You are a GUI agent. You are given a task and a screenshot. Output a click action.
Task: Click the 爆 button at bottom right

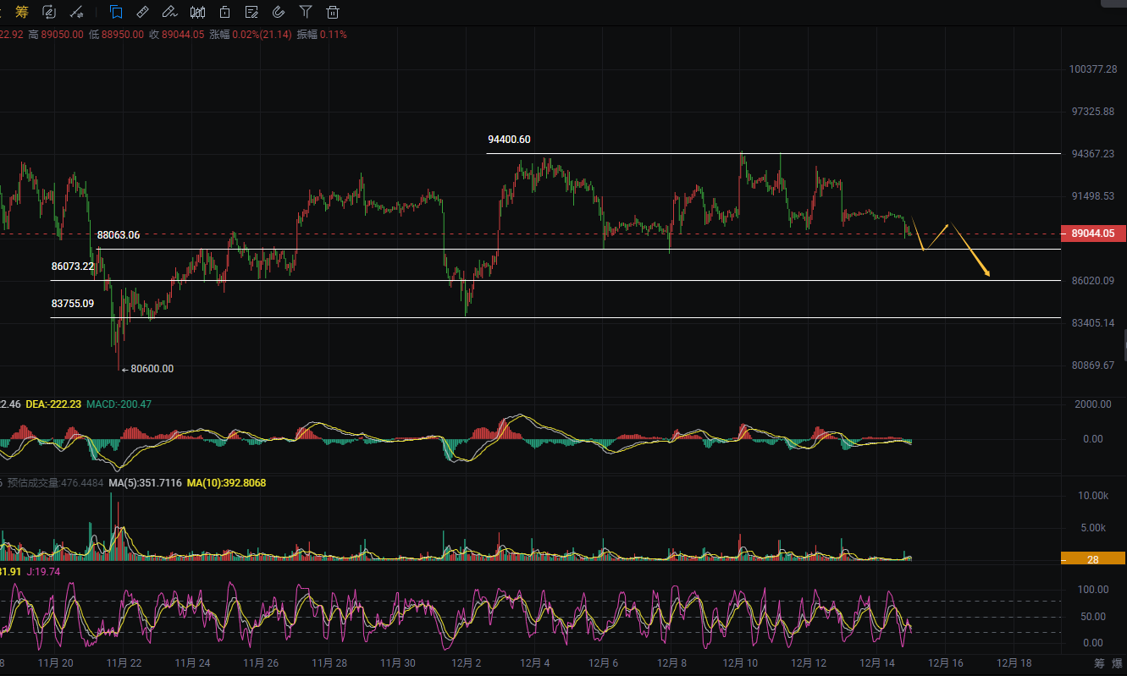1117,662
